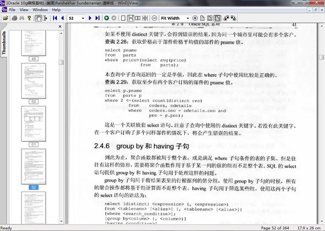
Task: Open the View menu
Action: tap(23, 10)
